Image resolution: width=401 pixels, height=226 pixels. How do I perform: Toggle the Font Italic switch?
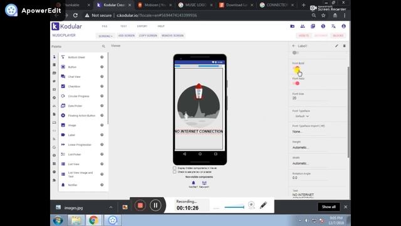[296, 83]
